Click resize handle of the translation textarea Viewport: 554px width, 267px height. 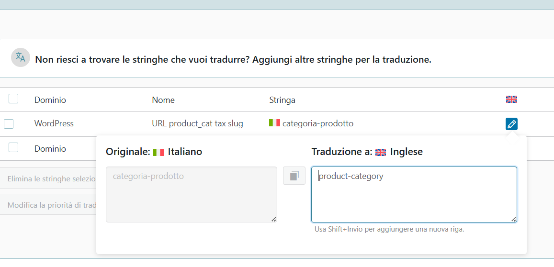(x=514, y=219)
